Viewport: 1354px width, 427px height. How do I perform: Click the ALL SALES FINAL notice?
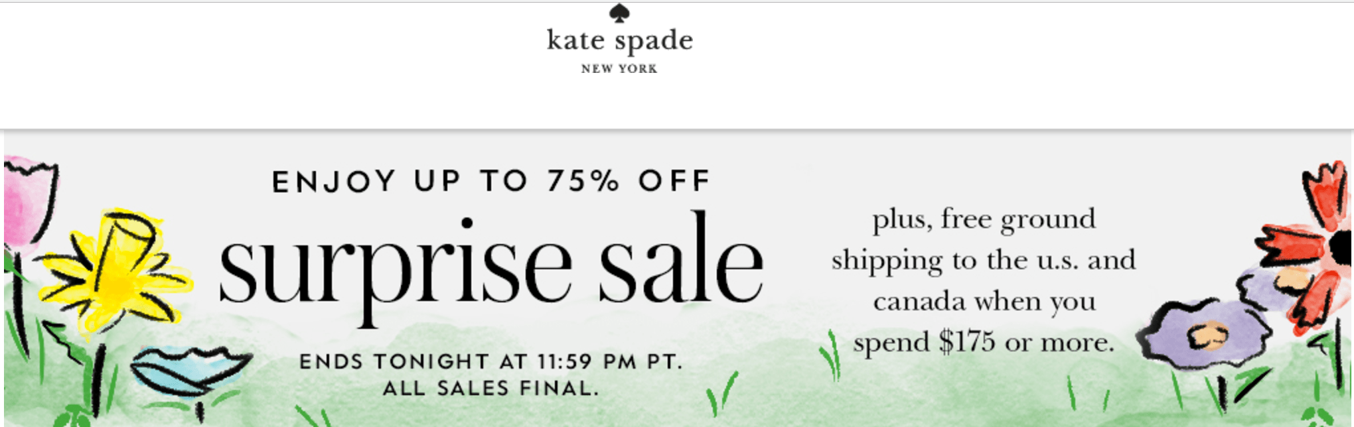pos(491,388)
